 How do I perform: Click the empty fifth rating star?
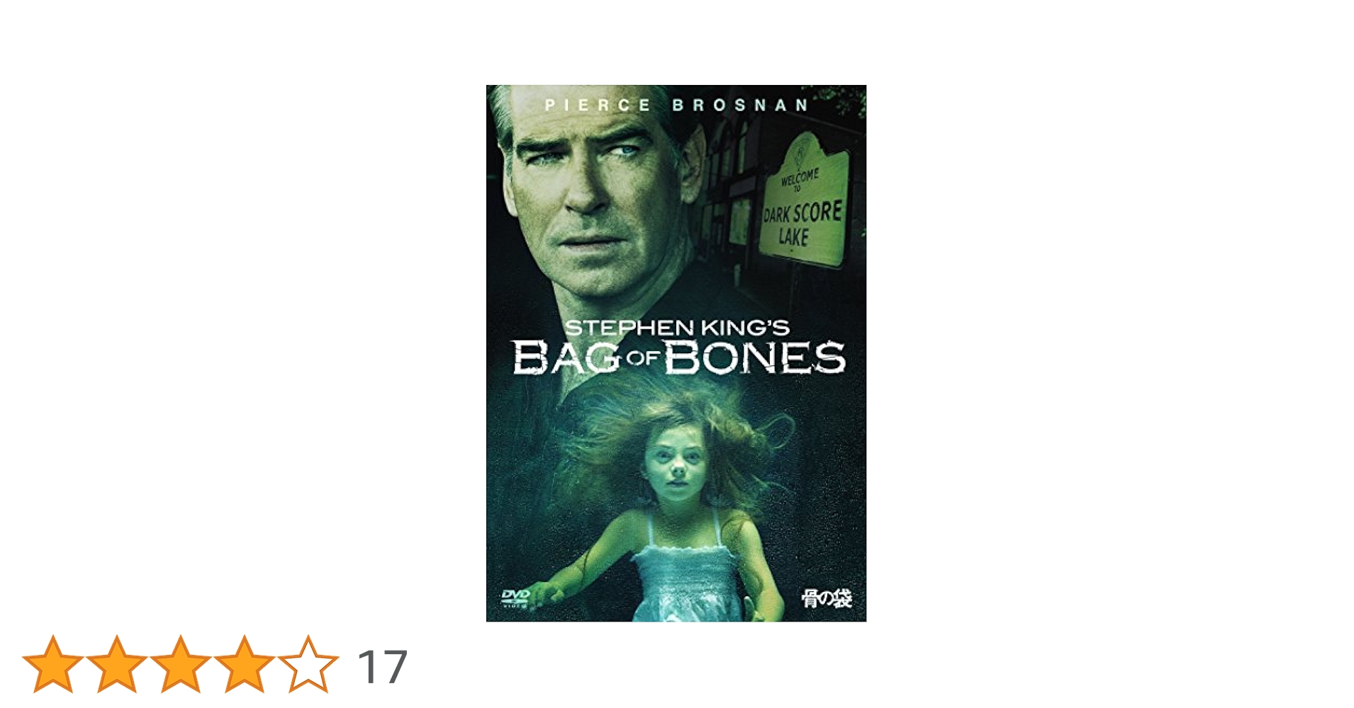pos(308,664)
